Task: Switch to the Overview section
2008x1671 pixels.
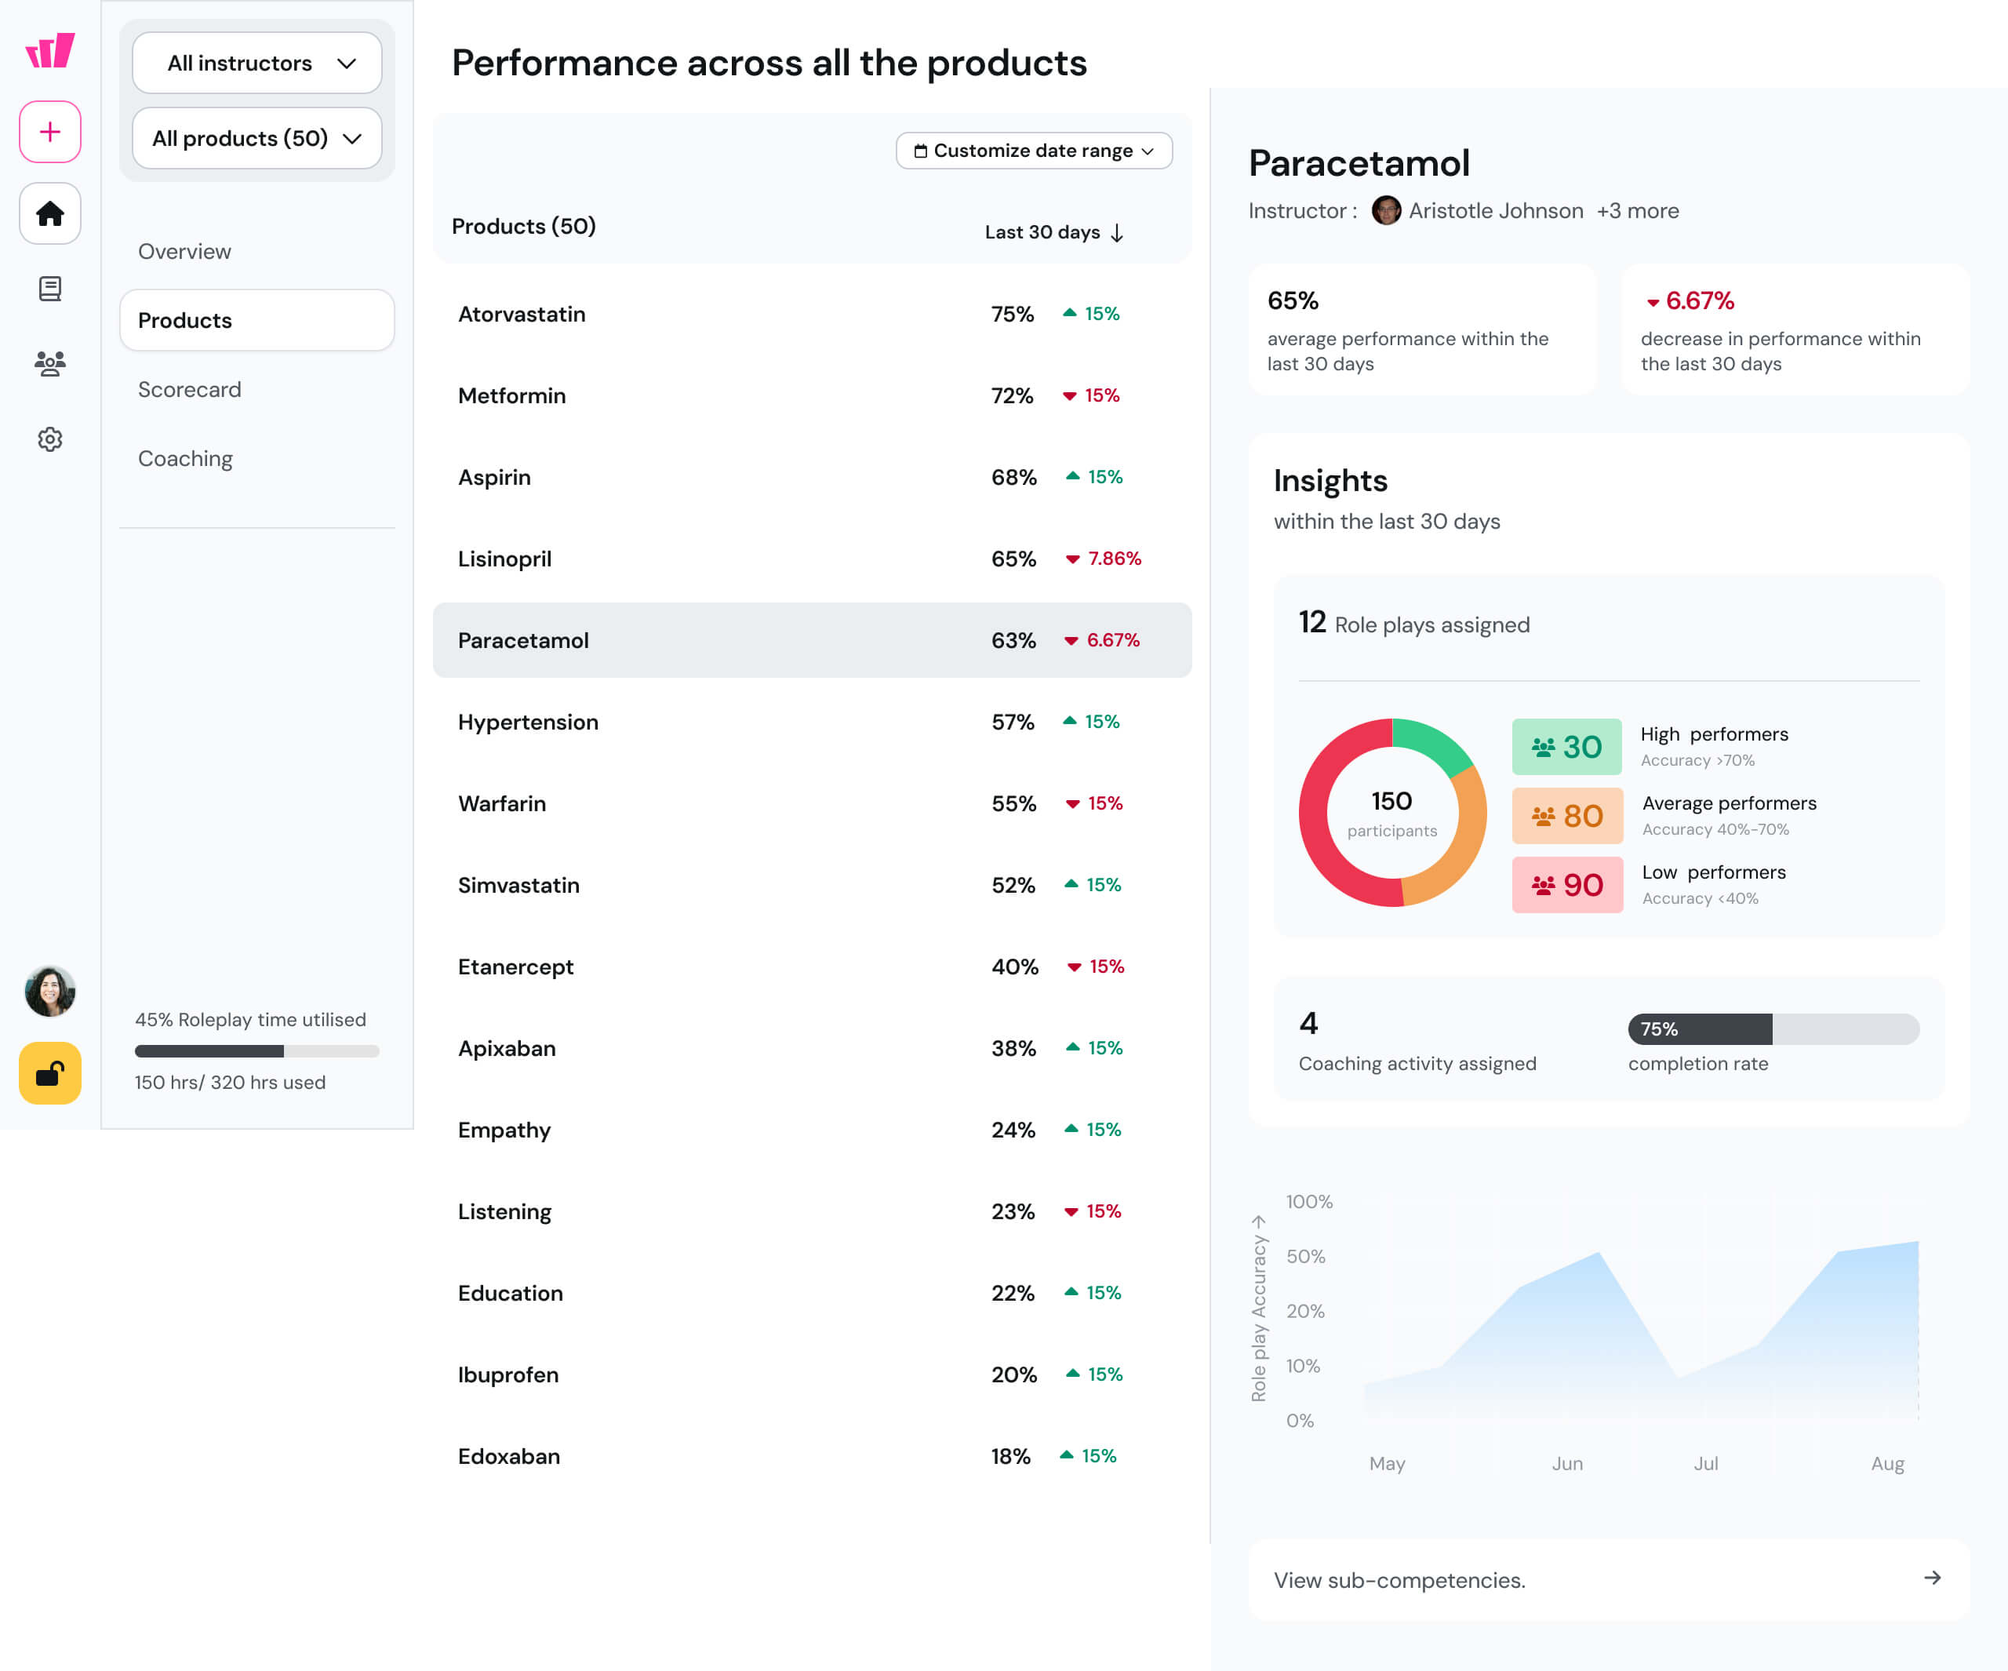Action: pyautogui.click(x=184, y=252)
